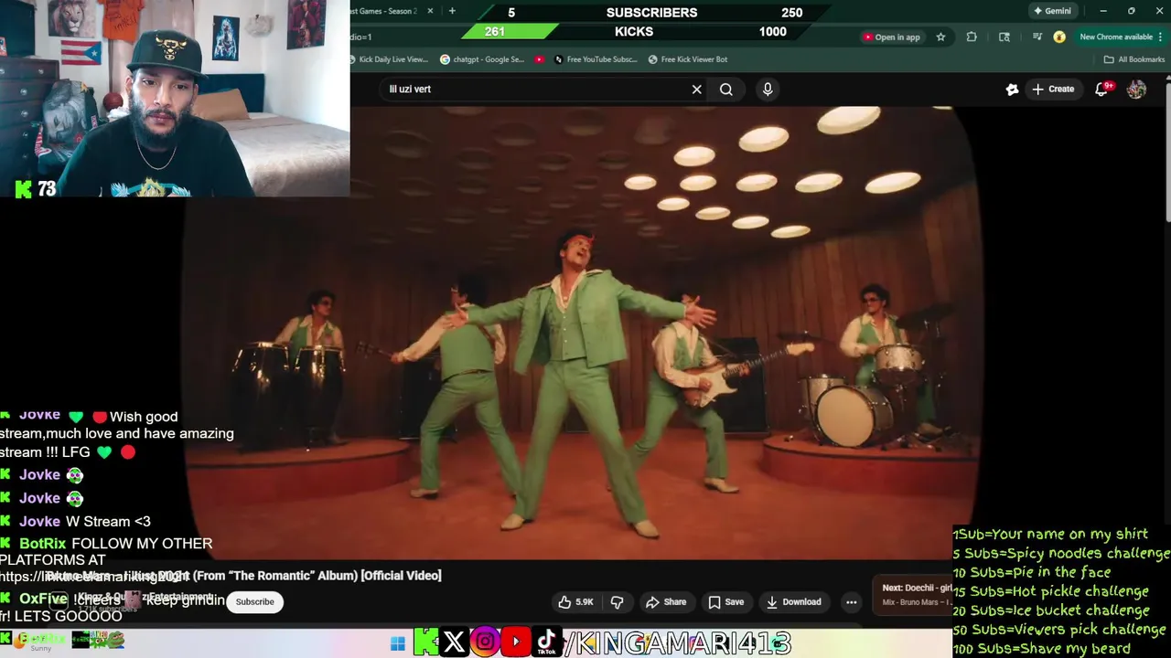Open the 'Kick Daily Live View...' bookmark
The height and width of the screenshot is (658, 1171).
(x=389, y=59)
